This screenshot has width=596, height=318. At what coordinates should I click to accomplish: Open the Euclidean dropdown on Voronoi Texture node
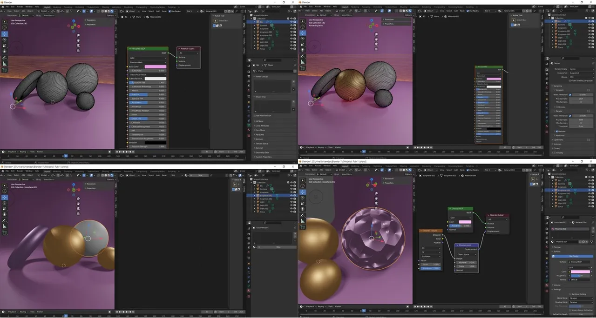[x=430, y=256]
